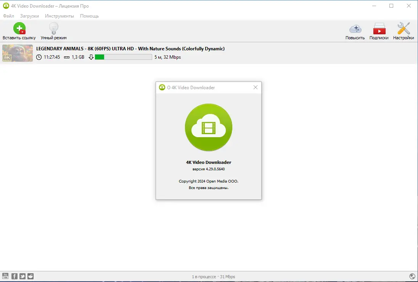Click the '5 м, 32 Mbps' remaining time text

click(168, 57)
